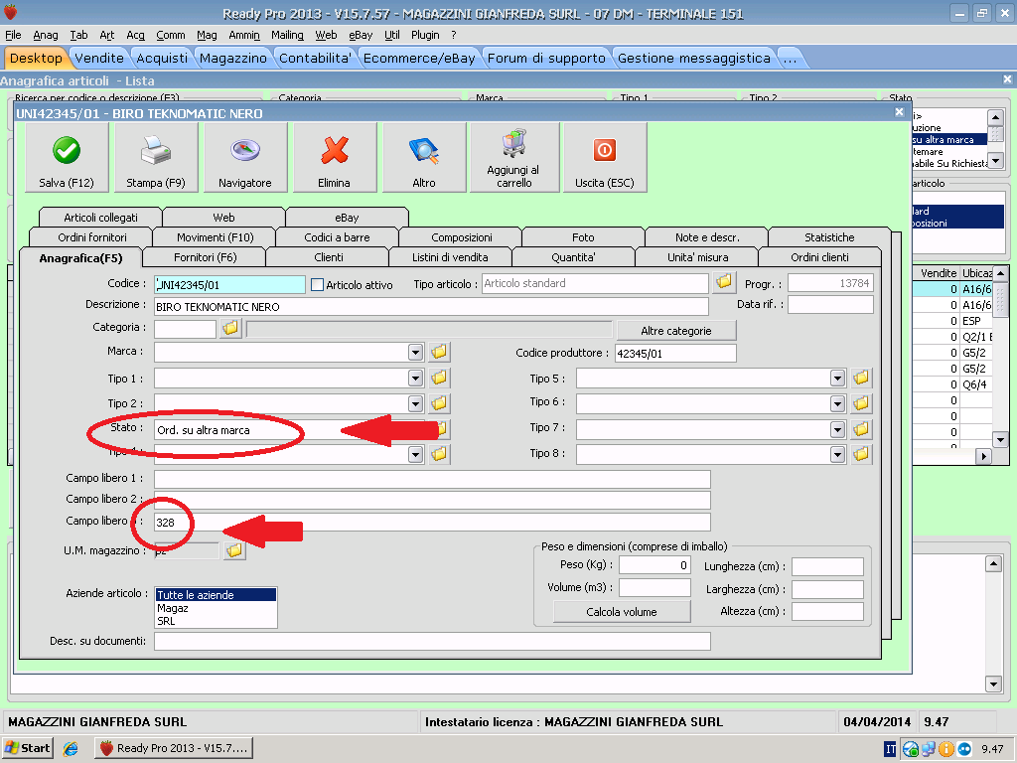This screenshot has width=1017, height=763.
Task: Open the eBay menu in menu bar
Action: [361, 35]
